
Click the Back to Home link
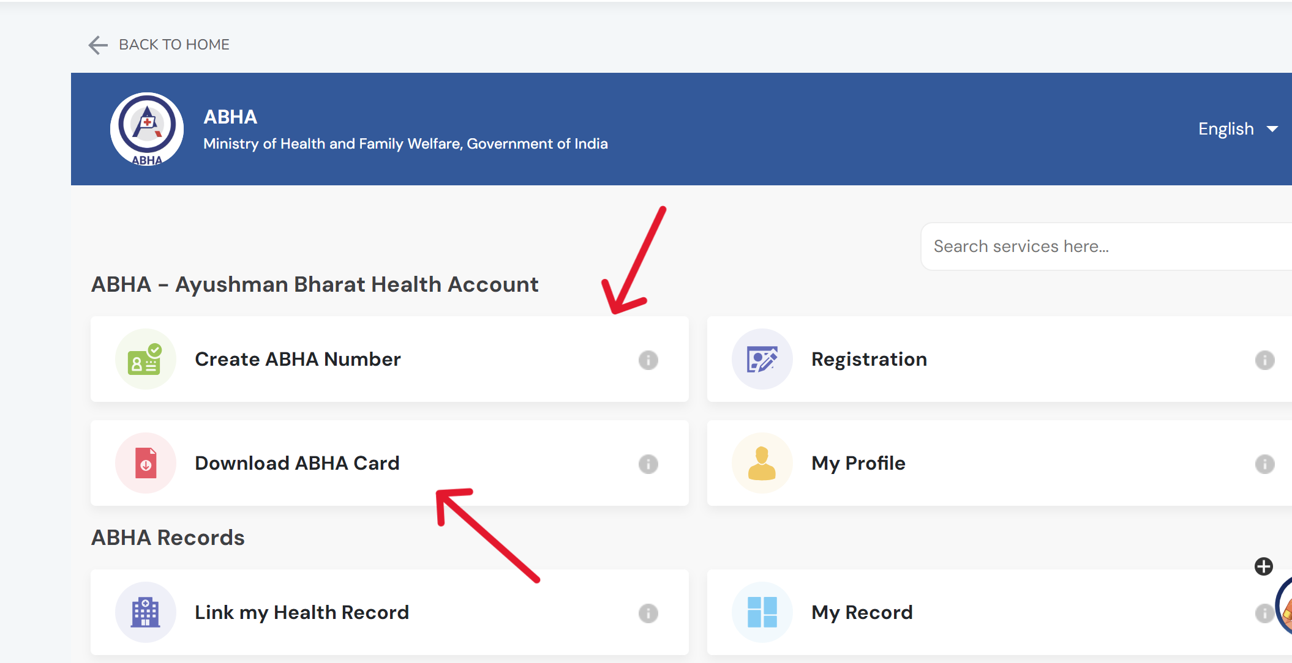click(160, 45)
